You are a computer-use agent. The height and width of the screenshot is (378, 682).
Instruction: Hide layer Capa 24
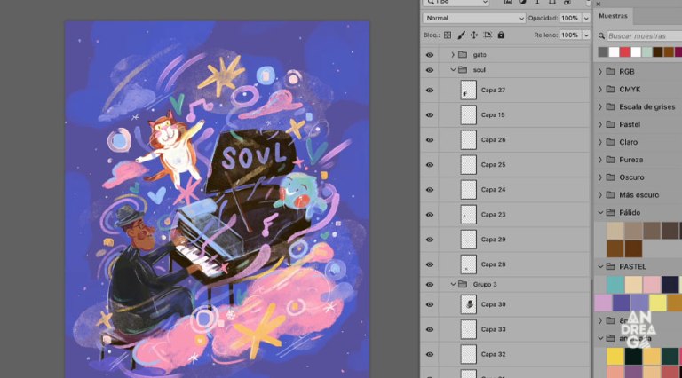pyautogui.click(x=430, y=190)
